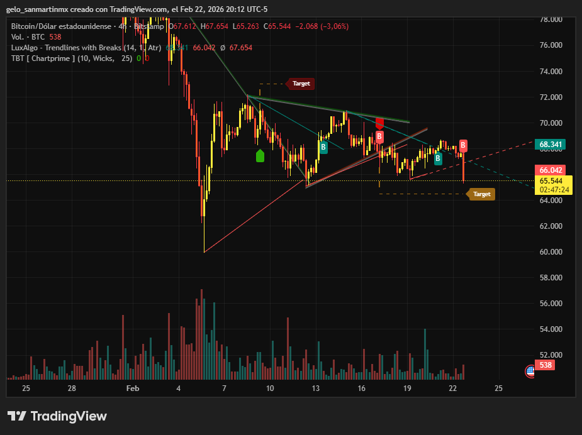This screenshot has width=582, height=435.
Task: Click the low value L65.263
Action: pos(246,26)
